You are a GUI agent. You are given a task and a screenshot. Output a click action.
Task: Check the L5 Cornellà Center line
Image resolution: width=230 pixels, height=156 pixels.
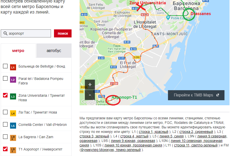pos(5,124)
